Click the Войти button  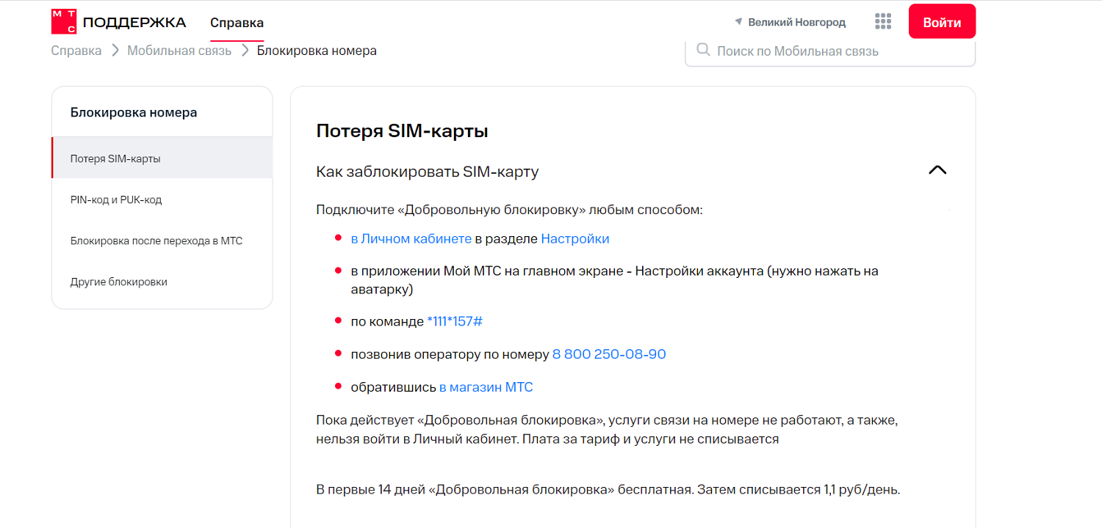click(942, 22)
